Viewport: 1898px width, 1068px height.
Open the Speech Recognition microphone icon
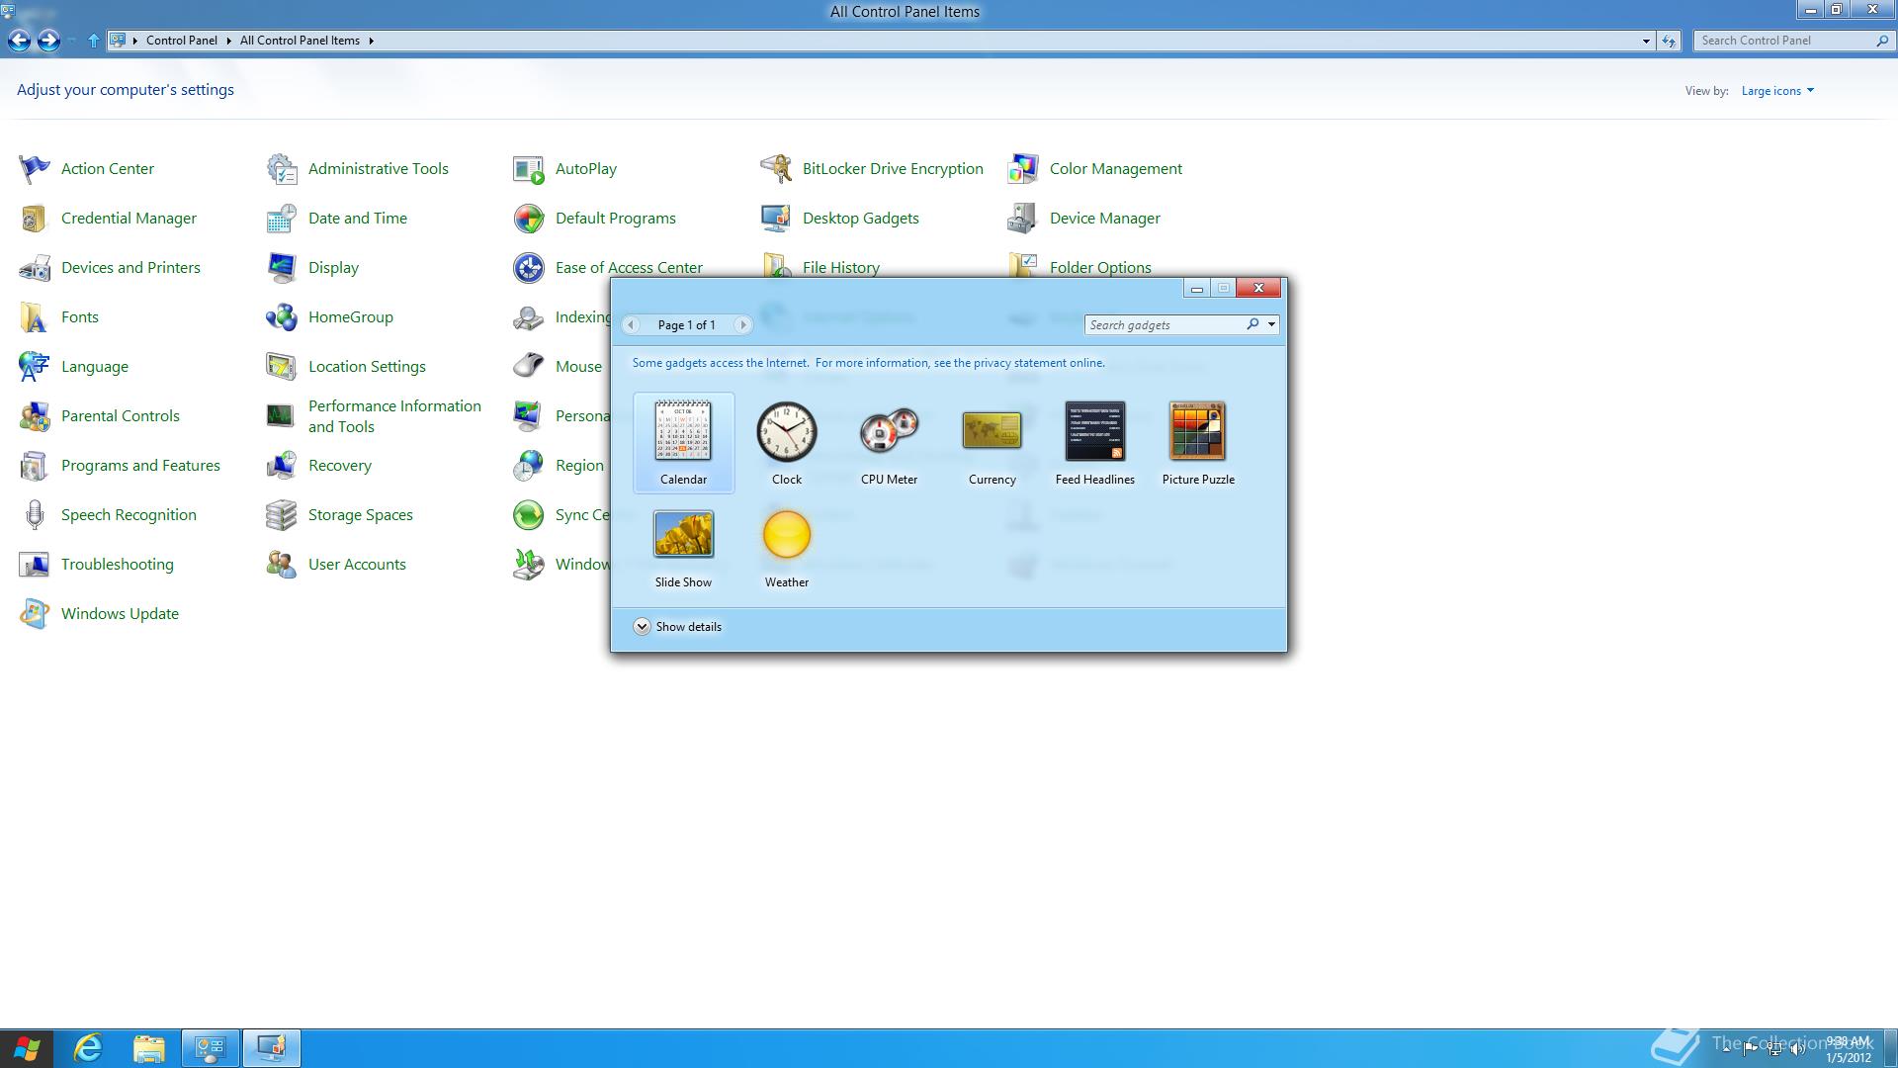click(x=35, y=515)
